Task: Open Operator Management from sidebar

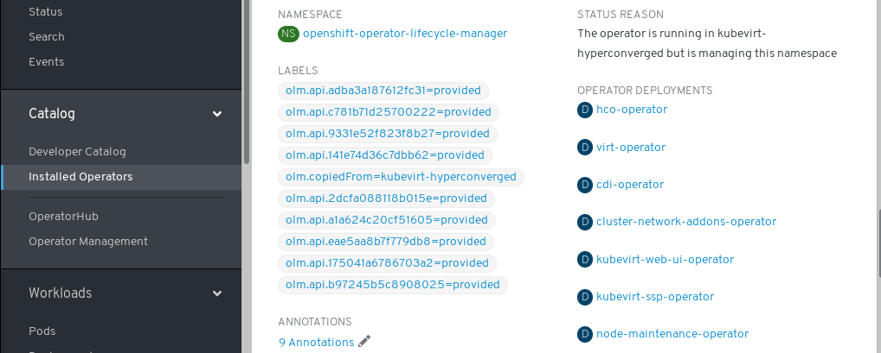Action: pos(88,242)
